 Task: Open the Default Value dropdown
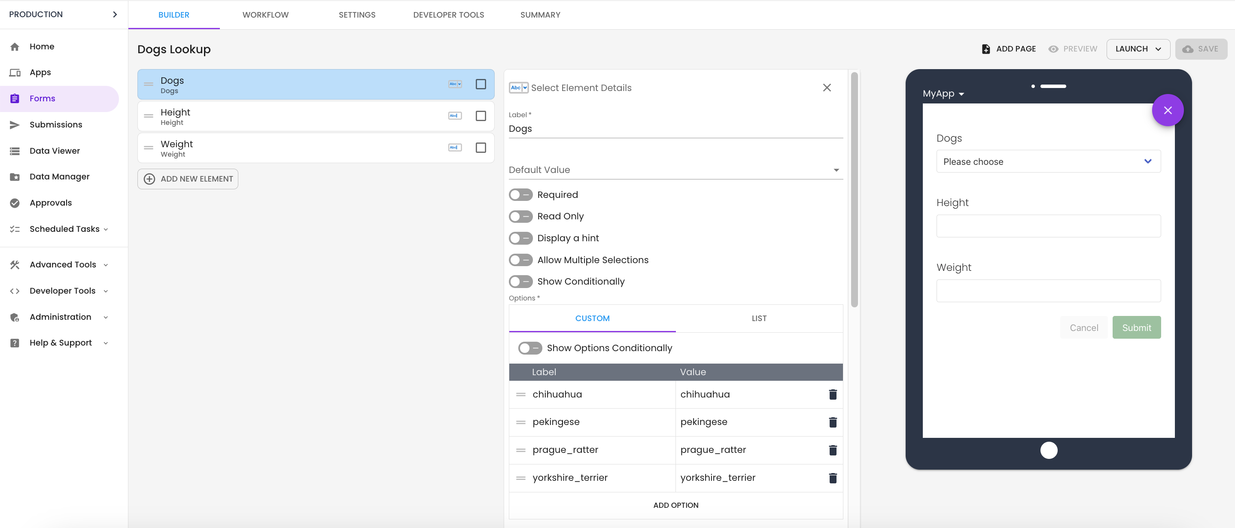[675, 170]
